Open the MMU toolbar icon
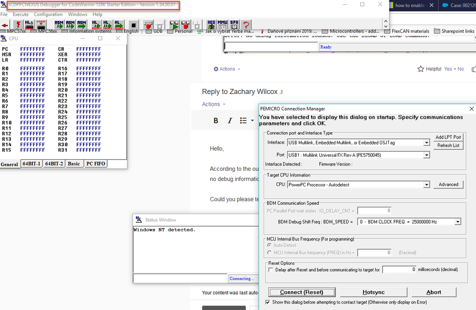The width and height of the screenshot is (476, 310). click(x=223, y=25)
